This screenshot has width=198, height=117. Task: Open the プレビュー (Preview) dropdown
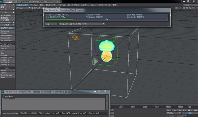(174, 113)
